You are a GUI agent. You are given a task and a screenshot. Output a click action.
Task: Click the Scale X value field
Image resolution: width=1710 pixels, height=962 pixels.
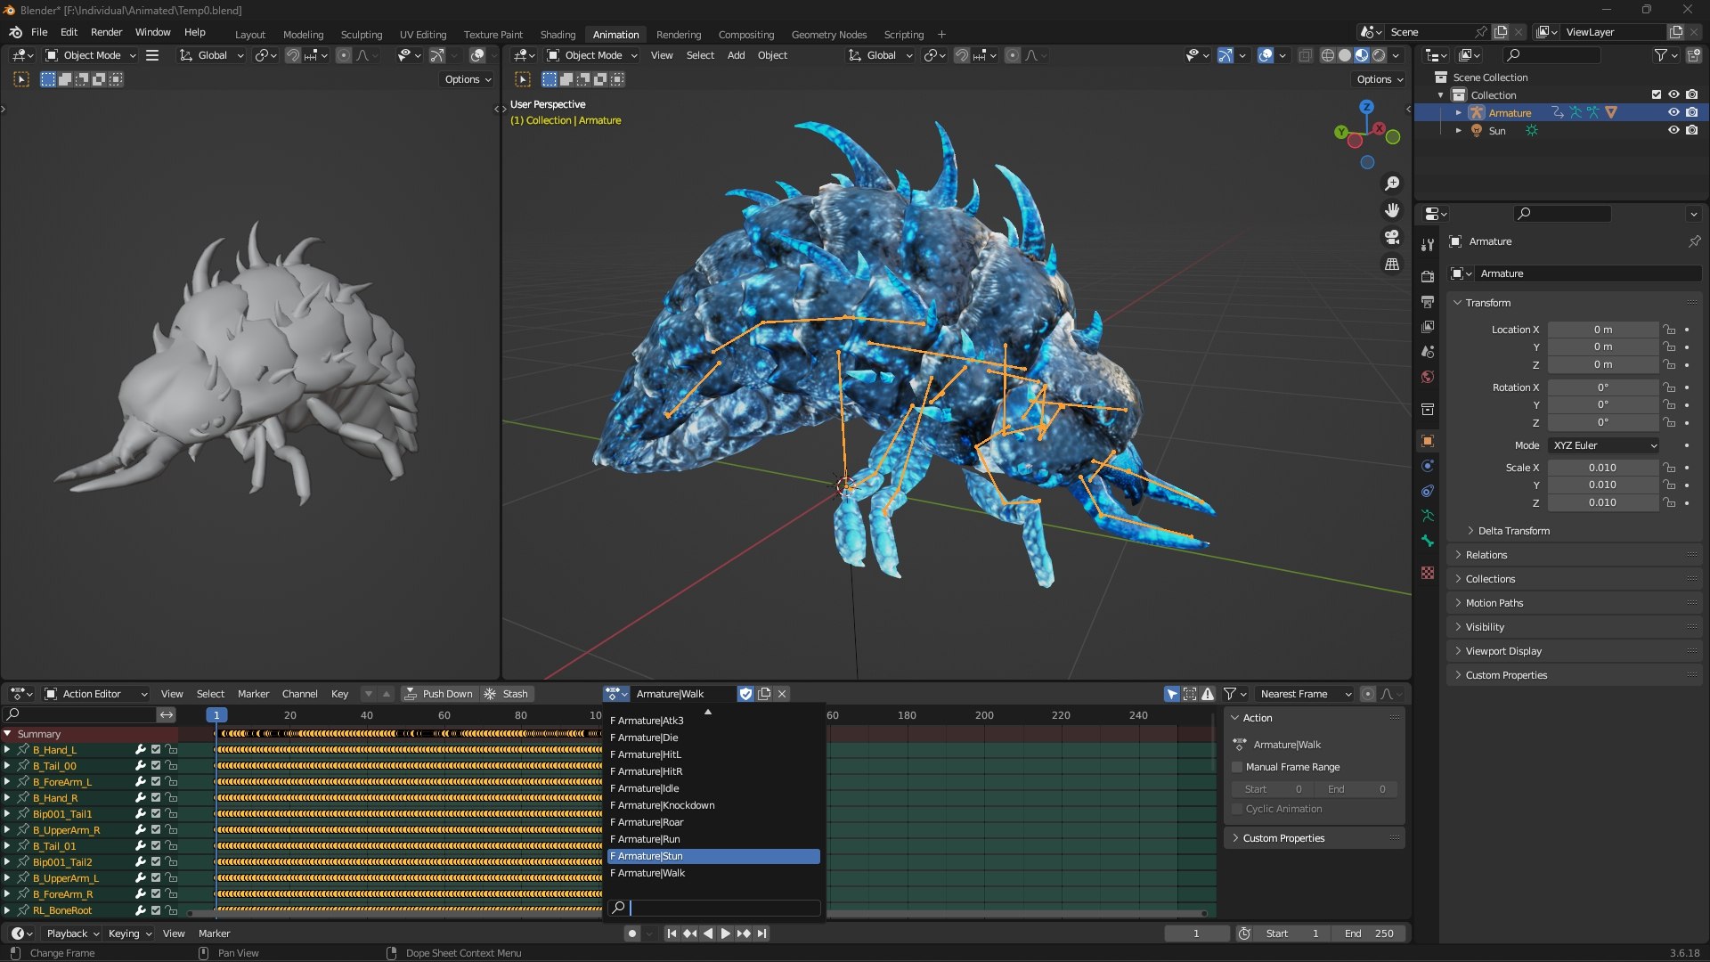coord(1602,468)
